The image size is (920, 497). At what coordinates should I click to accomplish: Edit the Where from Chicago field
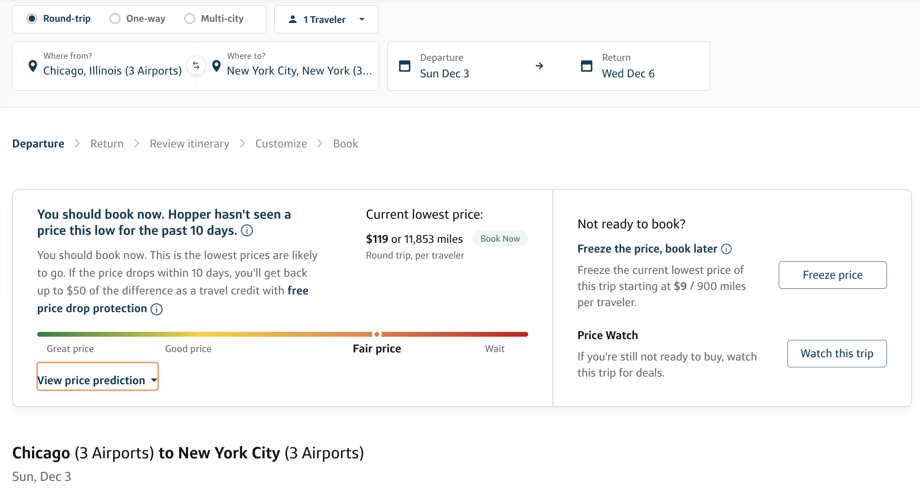tap(104, 66)
